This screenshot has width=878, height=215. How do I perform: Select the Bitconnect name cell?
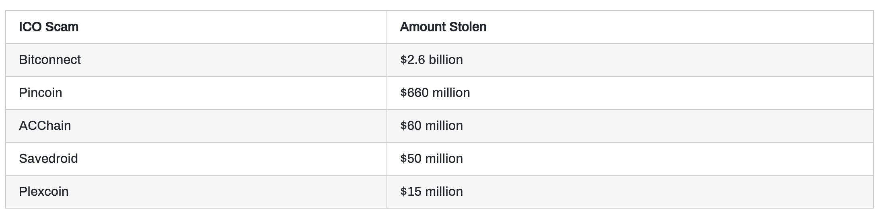pos(50,60)
